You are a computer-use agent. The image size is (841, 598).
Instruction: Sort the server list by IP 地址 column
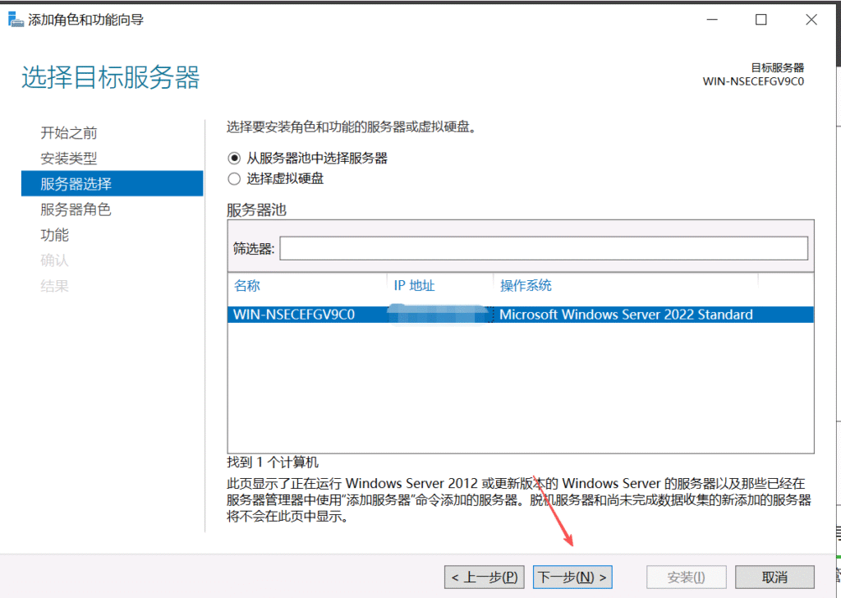(x=415, y=286)
